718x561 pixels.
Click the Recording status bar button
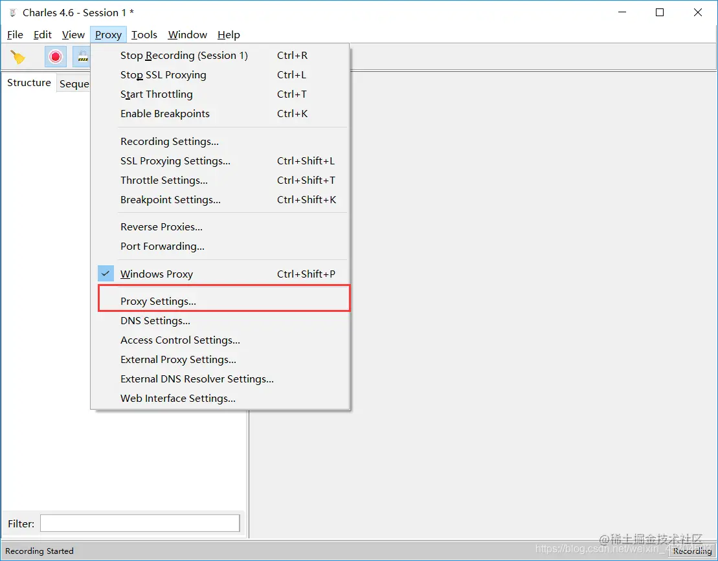point(692,551)
